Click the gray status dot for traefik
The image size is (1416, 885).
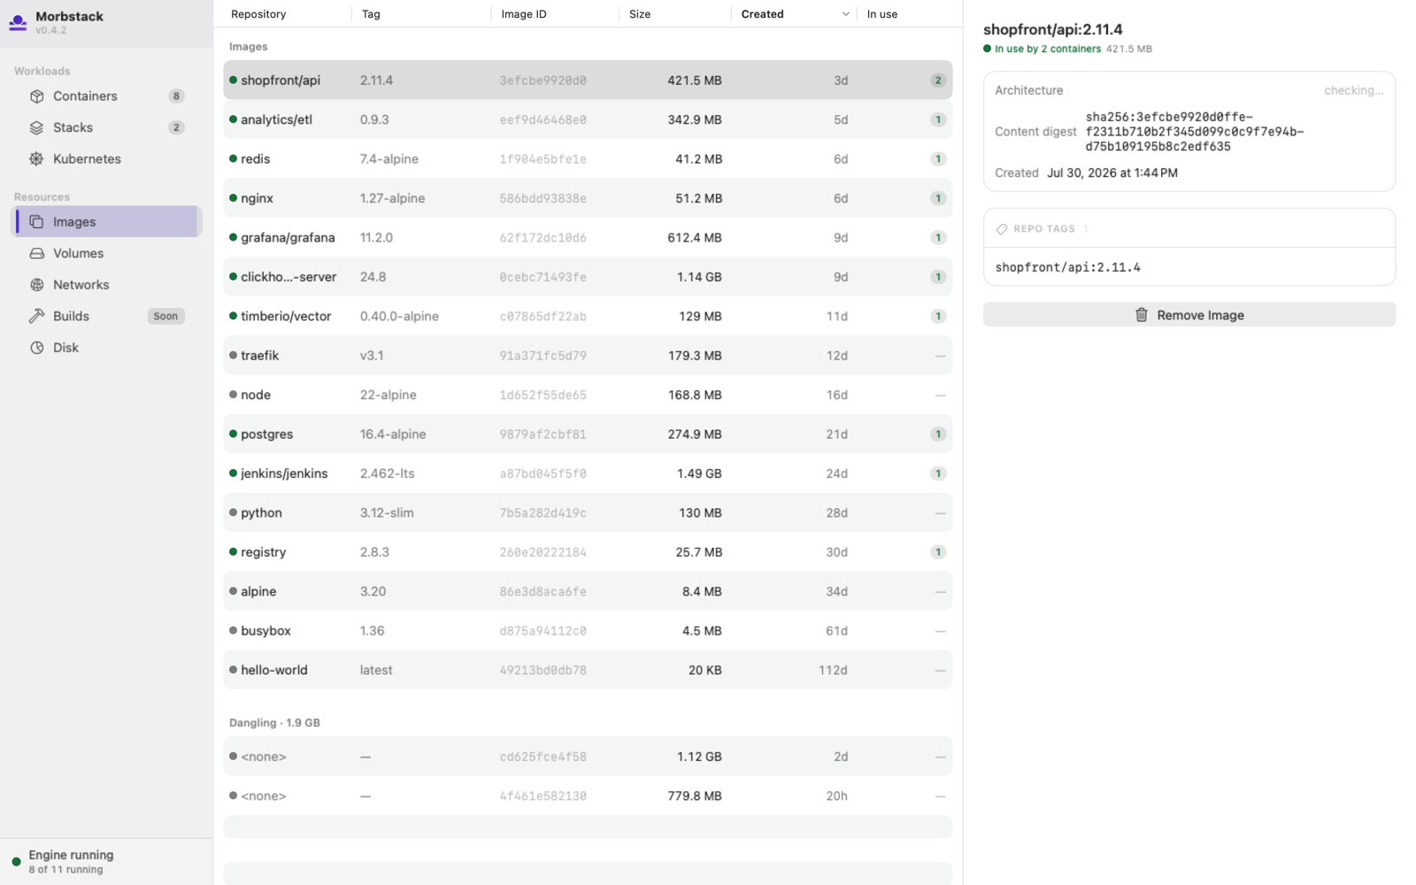[233, 355]
